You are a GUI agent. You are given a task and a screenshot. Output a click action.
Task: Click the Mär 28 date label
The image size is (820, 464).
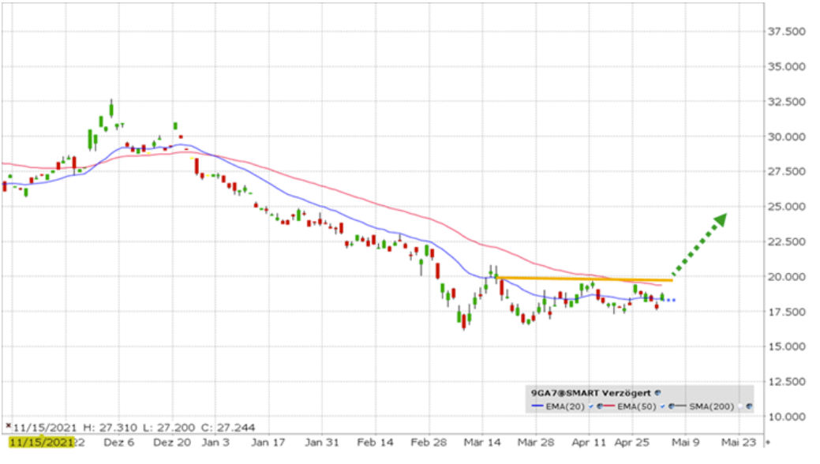pyautogui.click(x=536, y=443)
